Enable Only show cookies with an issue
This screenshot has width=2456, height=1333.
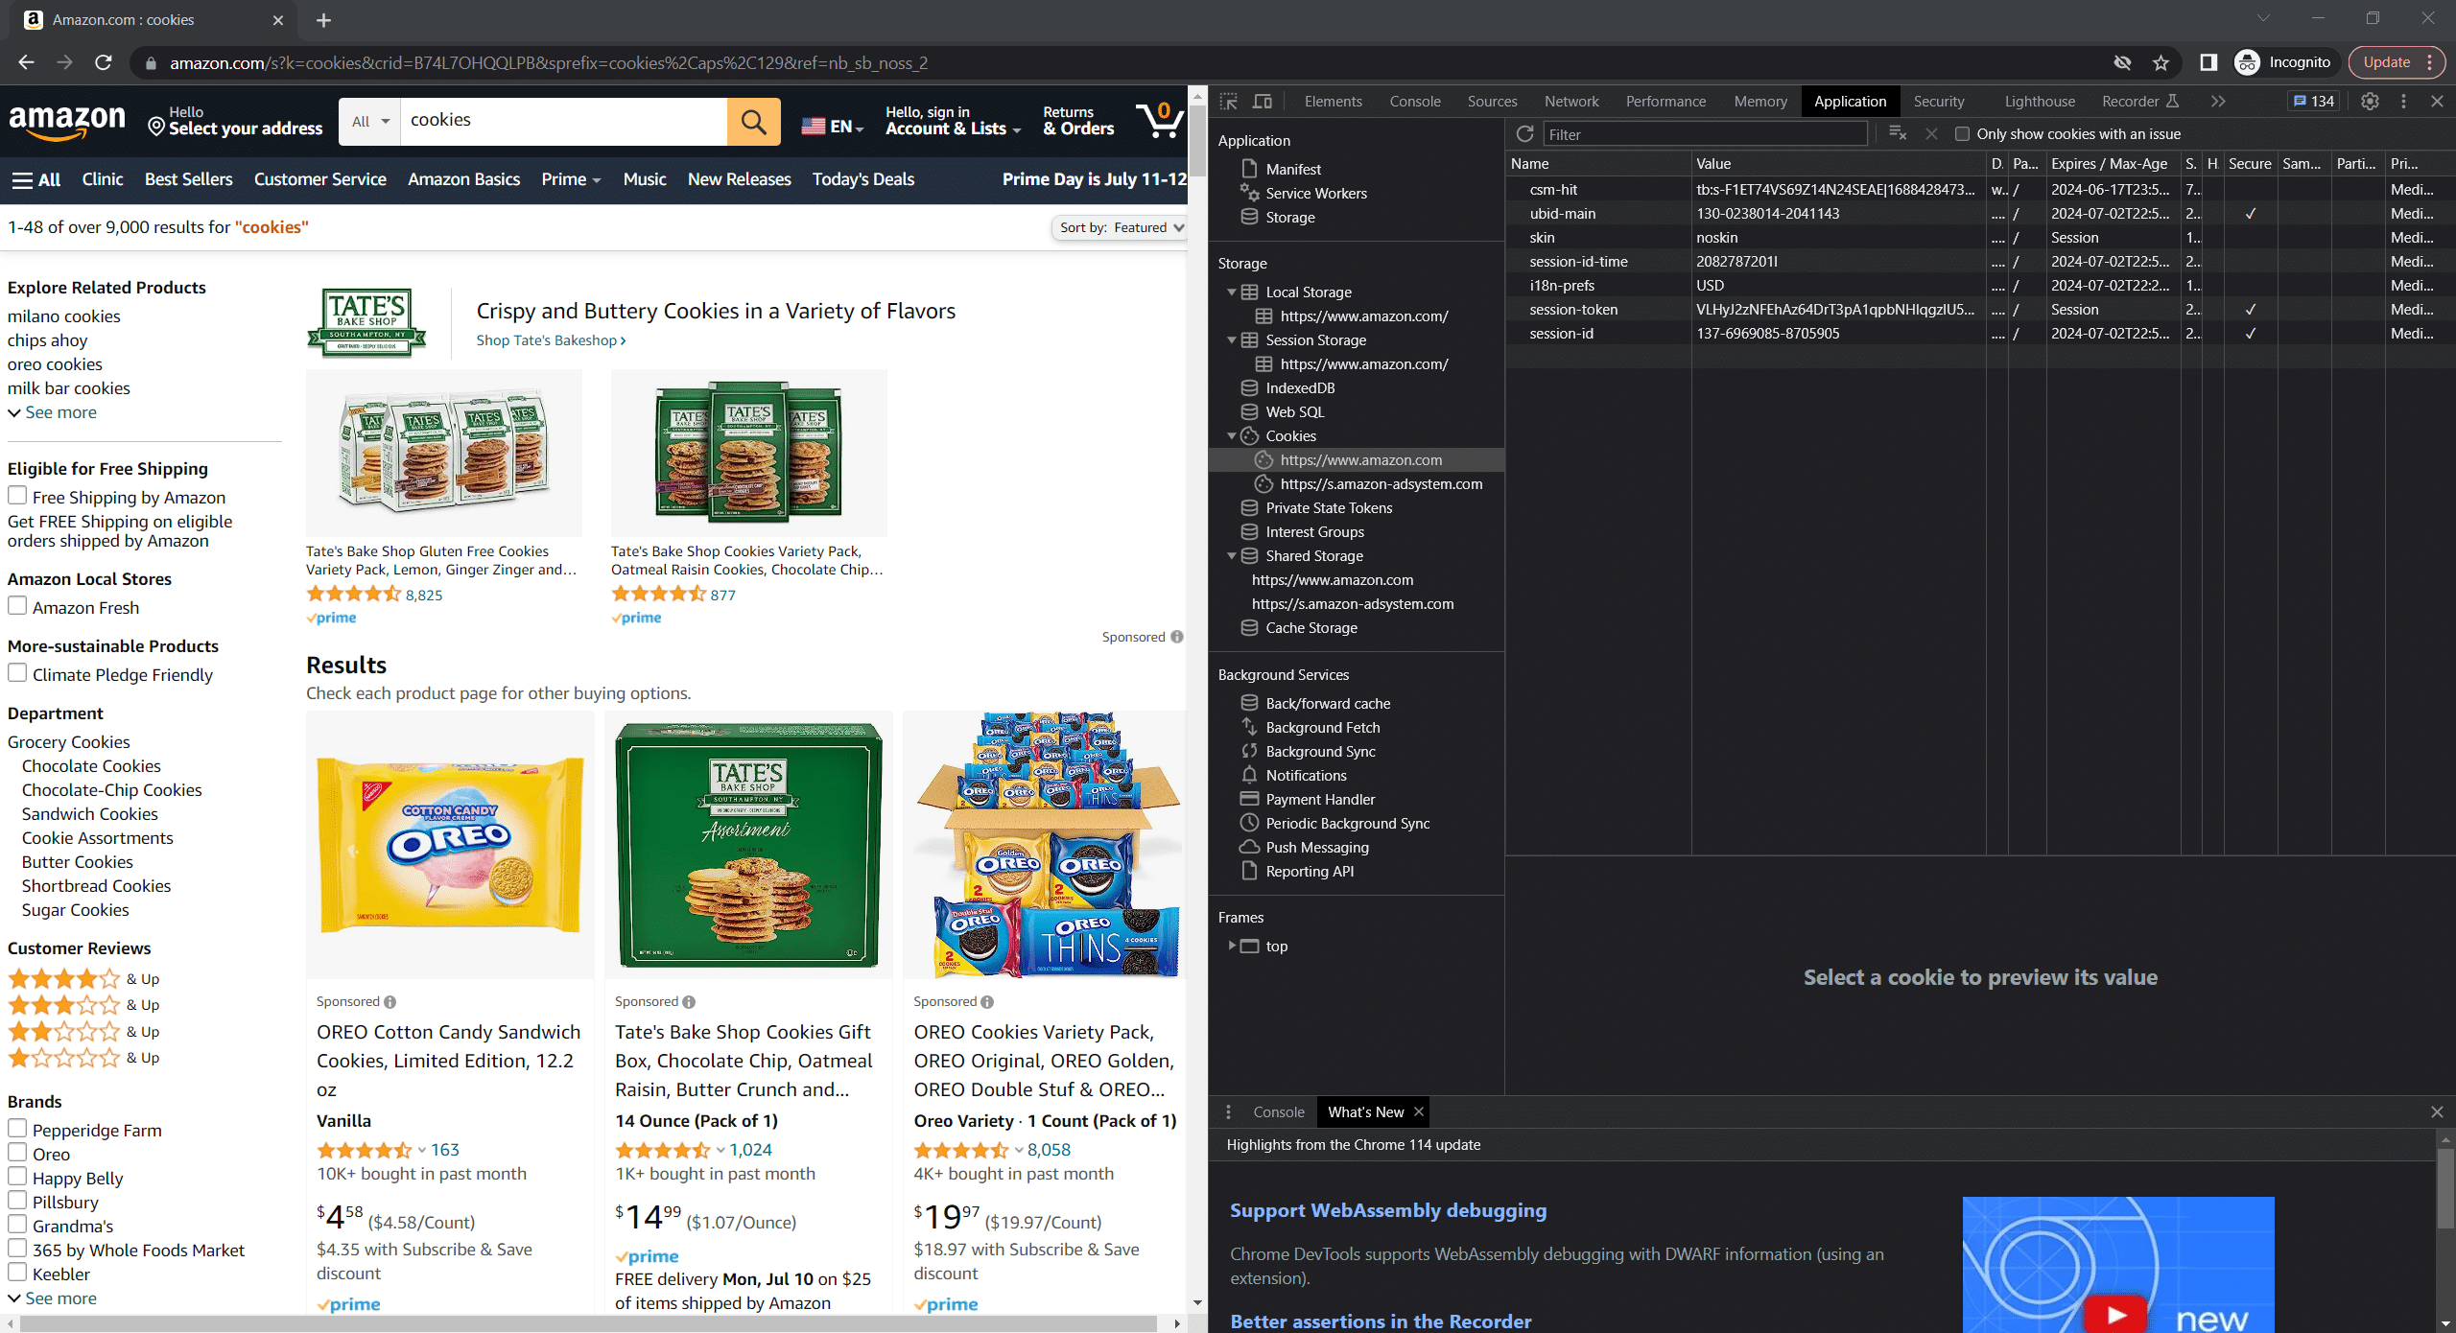(1962, 134)
